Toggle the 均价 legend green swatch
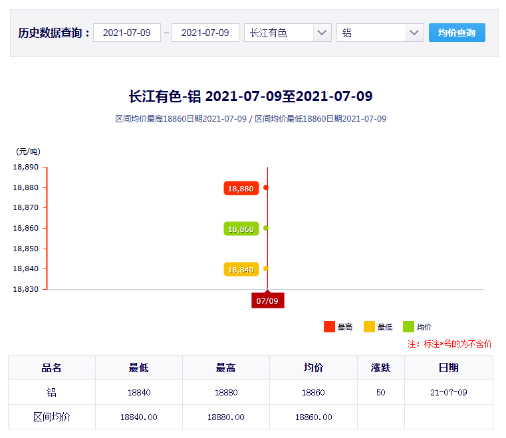 408,327
